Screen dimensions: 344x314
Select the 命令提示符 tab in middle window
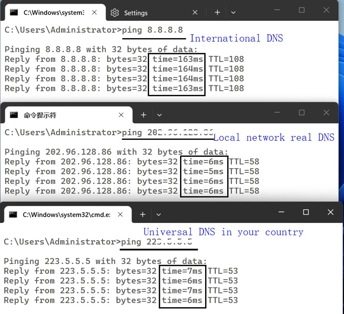click(68, 115)
